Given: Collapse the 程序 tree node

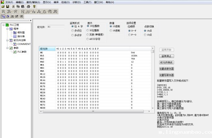Looking at the screenshot, I should coord(7,29).
